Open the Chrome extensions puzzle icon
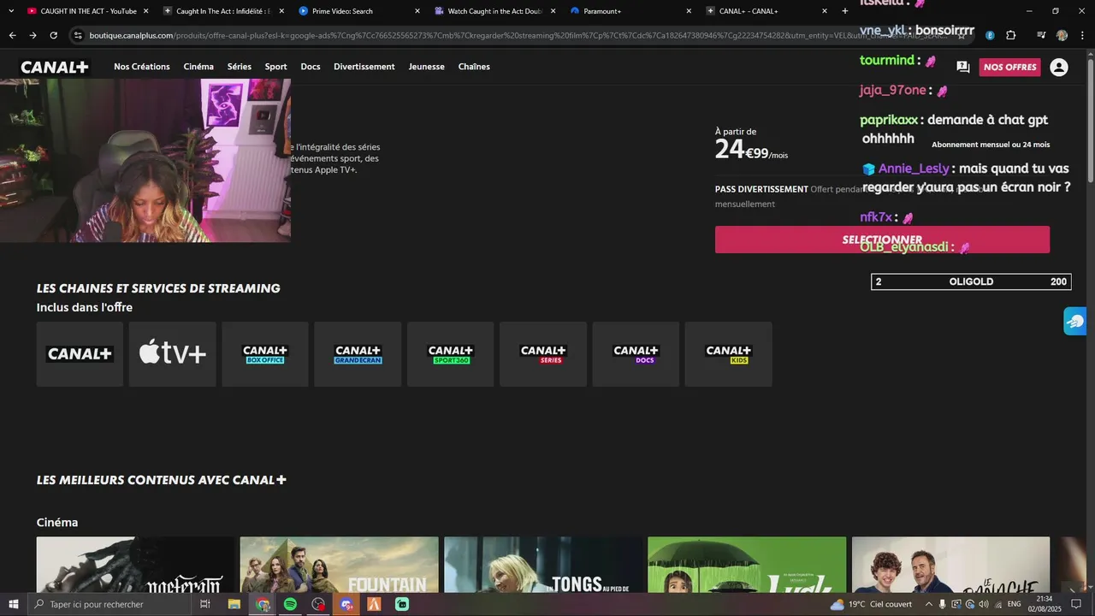Image resolution: width=1095 pixels, height=616 pixels. point(1011,35)
